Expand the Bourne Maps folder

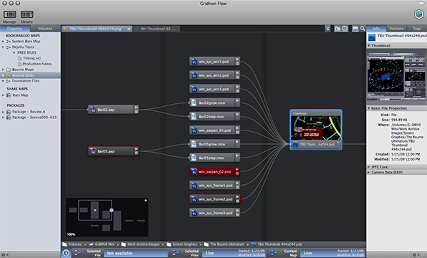click(x=3, y=70)
